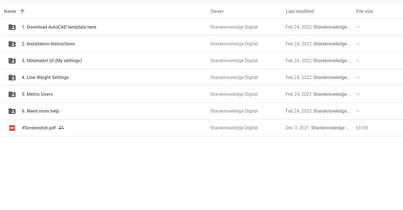The width and height of the screenshot is (403, 210).
Task: Click the red PDF icon for #Screenshot.pdf
Action: tap(12, 128)
